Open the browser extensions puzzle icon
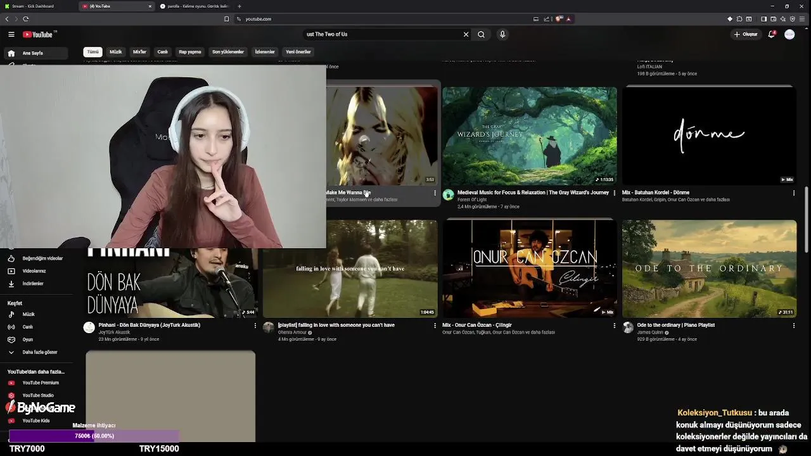Viewport: 811px width, 456px height. click(739, 19)
